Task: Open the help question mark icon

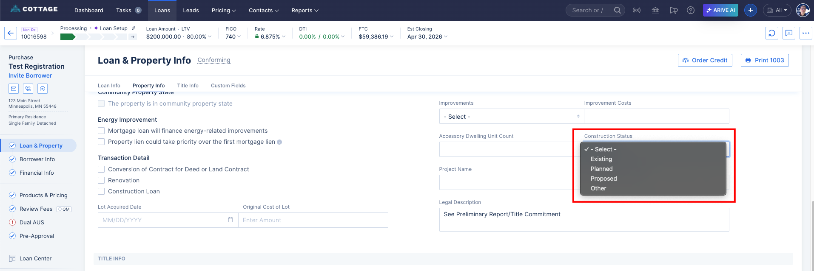Action: (691, 10)
